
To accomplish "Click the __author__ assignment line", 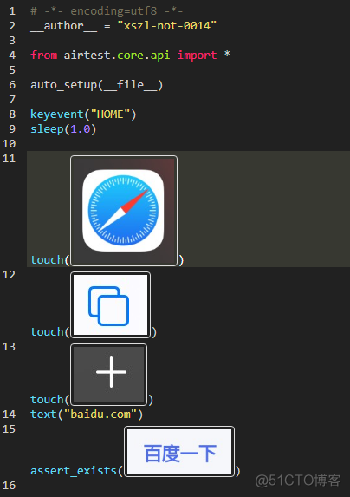I will pos(123,26).
